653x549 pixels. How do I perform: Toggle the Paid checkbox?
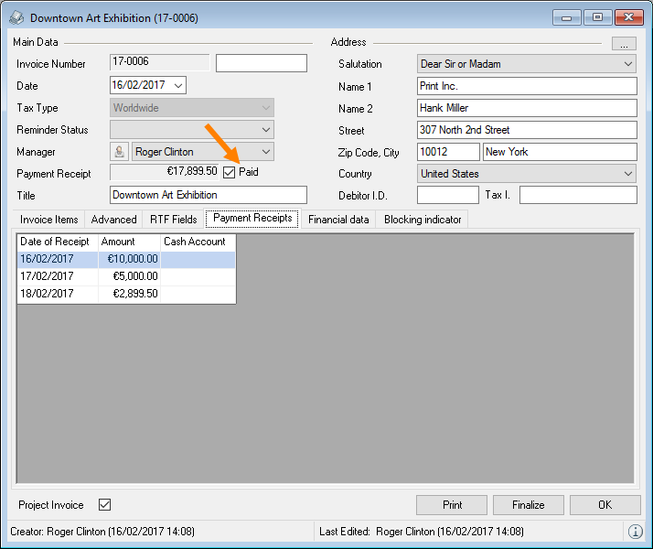click(x=230, y=172)
